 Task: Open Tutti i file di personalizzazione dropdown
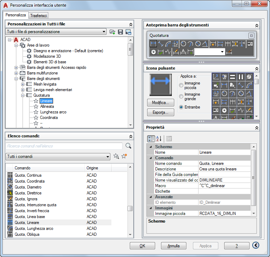[x=56, y=32]
